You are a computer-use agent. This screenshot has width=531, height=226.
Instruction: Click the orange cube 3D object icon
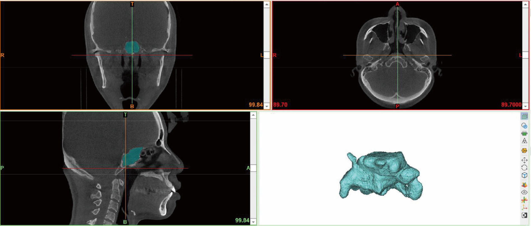524,151
